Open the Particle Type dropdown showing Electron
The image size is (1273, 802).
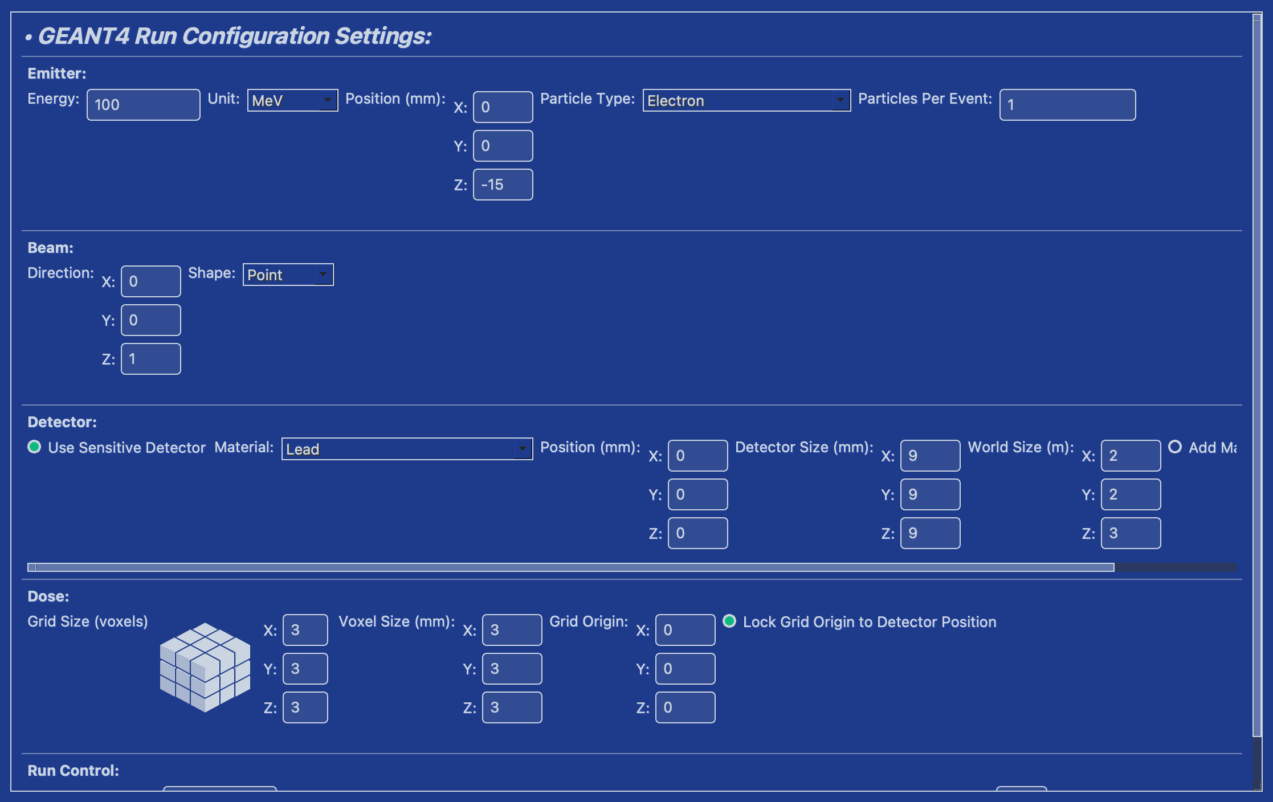[x=746, y=100]
